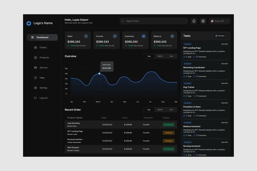This screenshot has height=171, width=257.
Task: Open the Medical Assistant task
Action: pyautogui.click(x=192, y=127)
